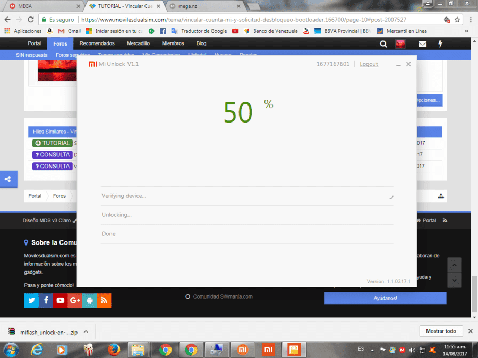The width and height of the screenshot is (478, 358).
Task: Click the volume icon in system tray
Action: pyautogui.click(x=412, y=350)
